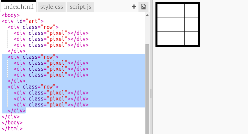The width and height of the screenshot is (248, 134).
Task: Click the top-right cell of the preview grid
Action: (191, 11)
